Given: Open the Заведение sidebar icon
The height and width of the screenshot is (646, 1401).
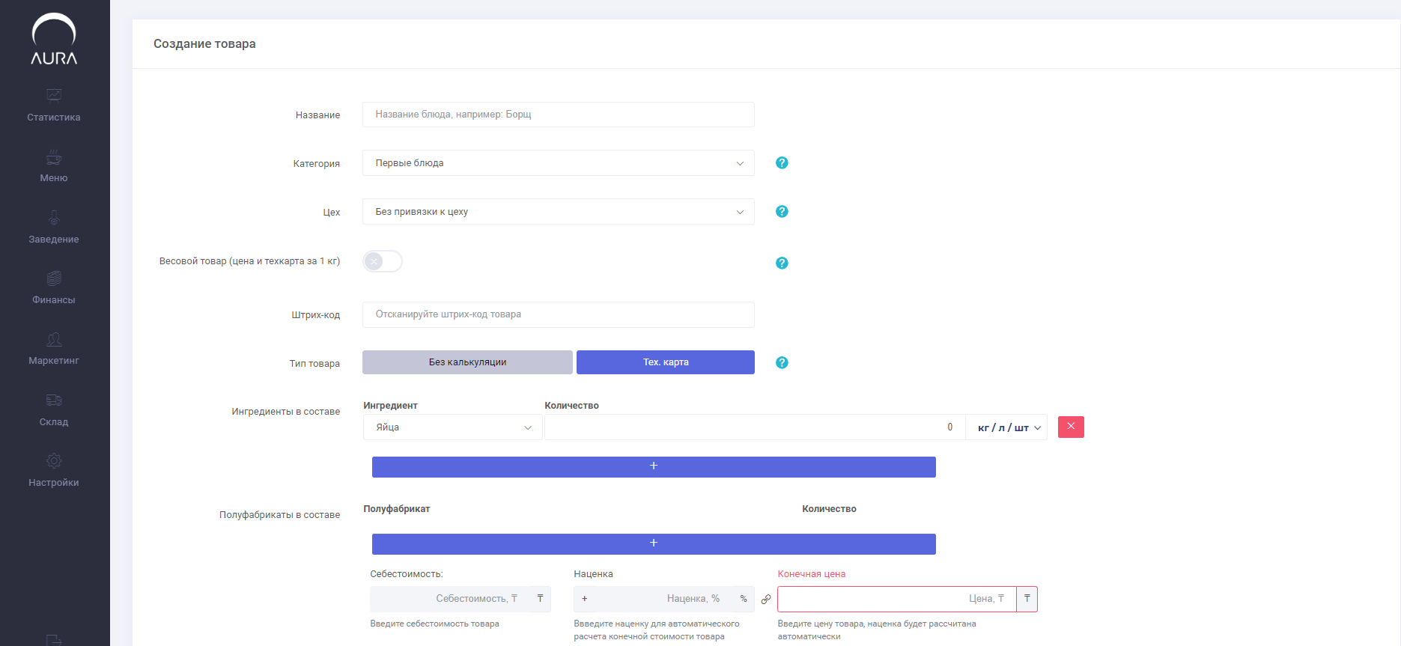Looking at the screenshot, I should (x=54, y=218).
